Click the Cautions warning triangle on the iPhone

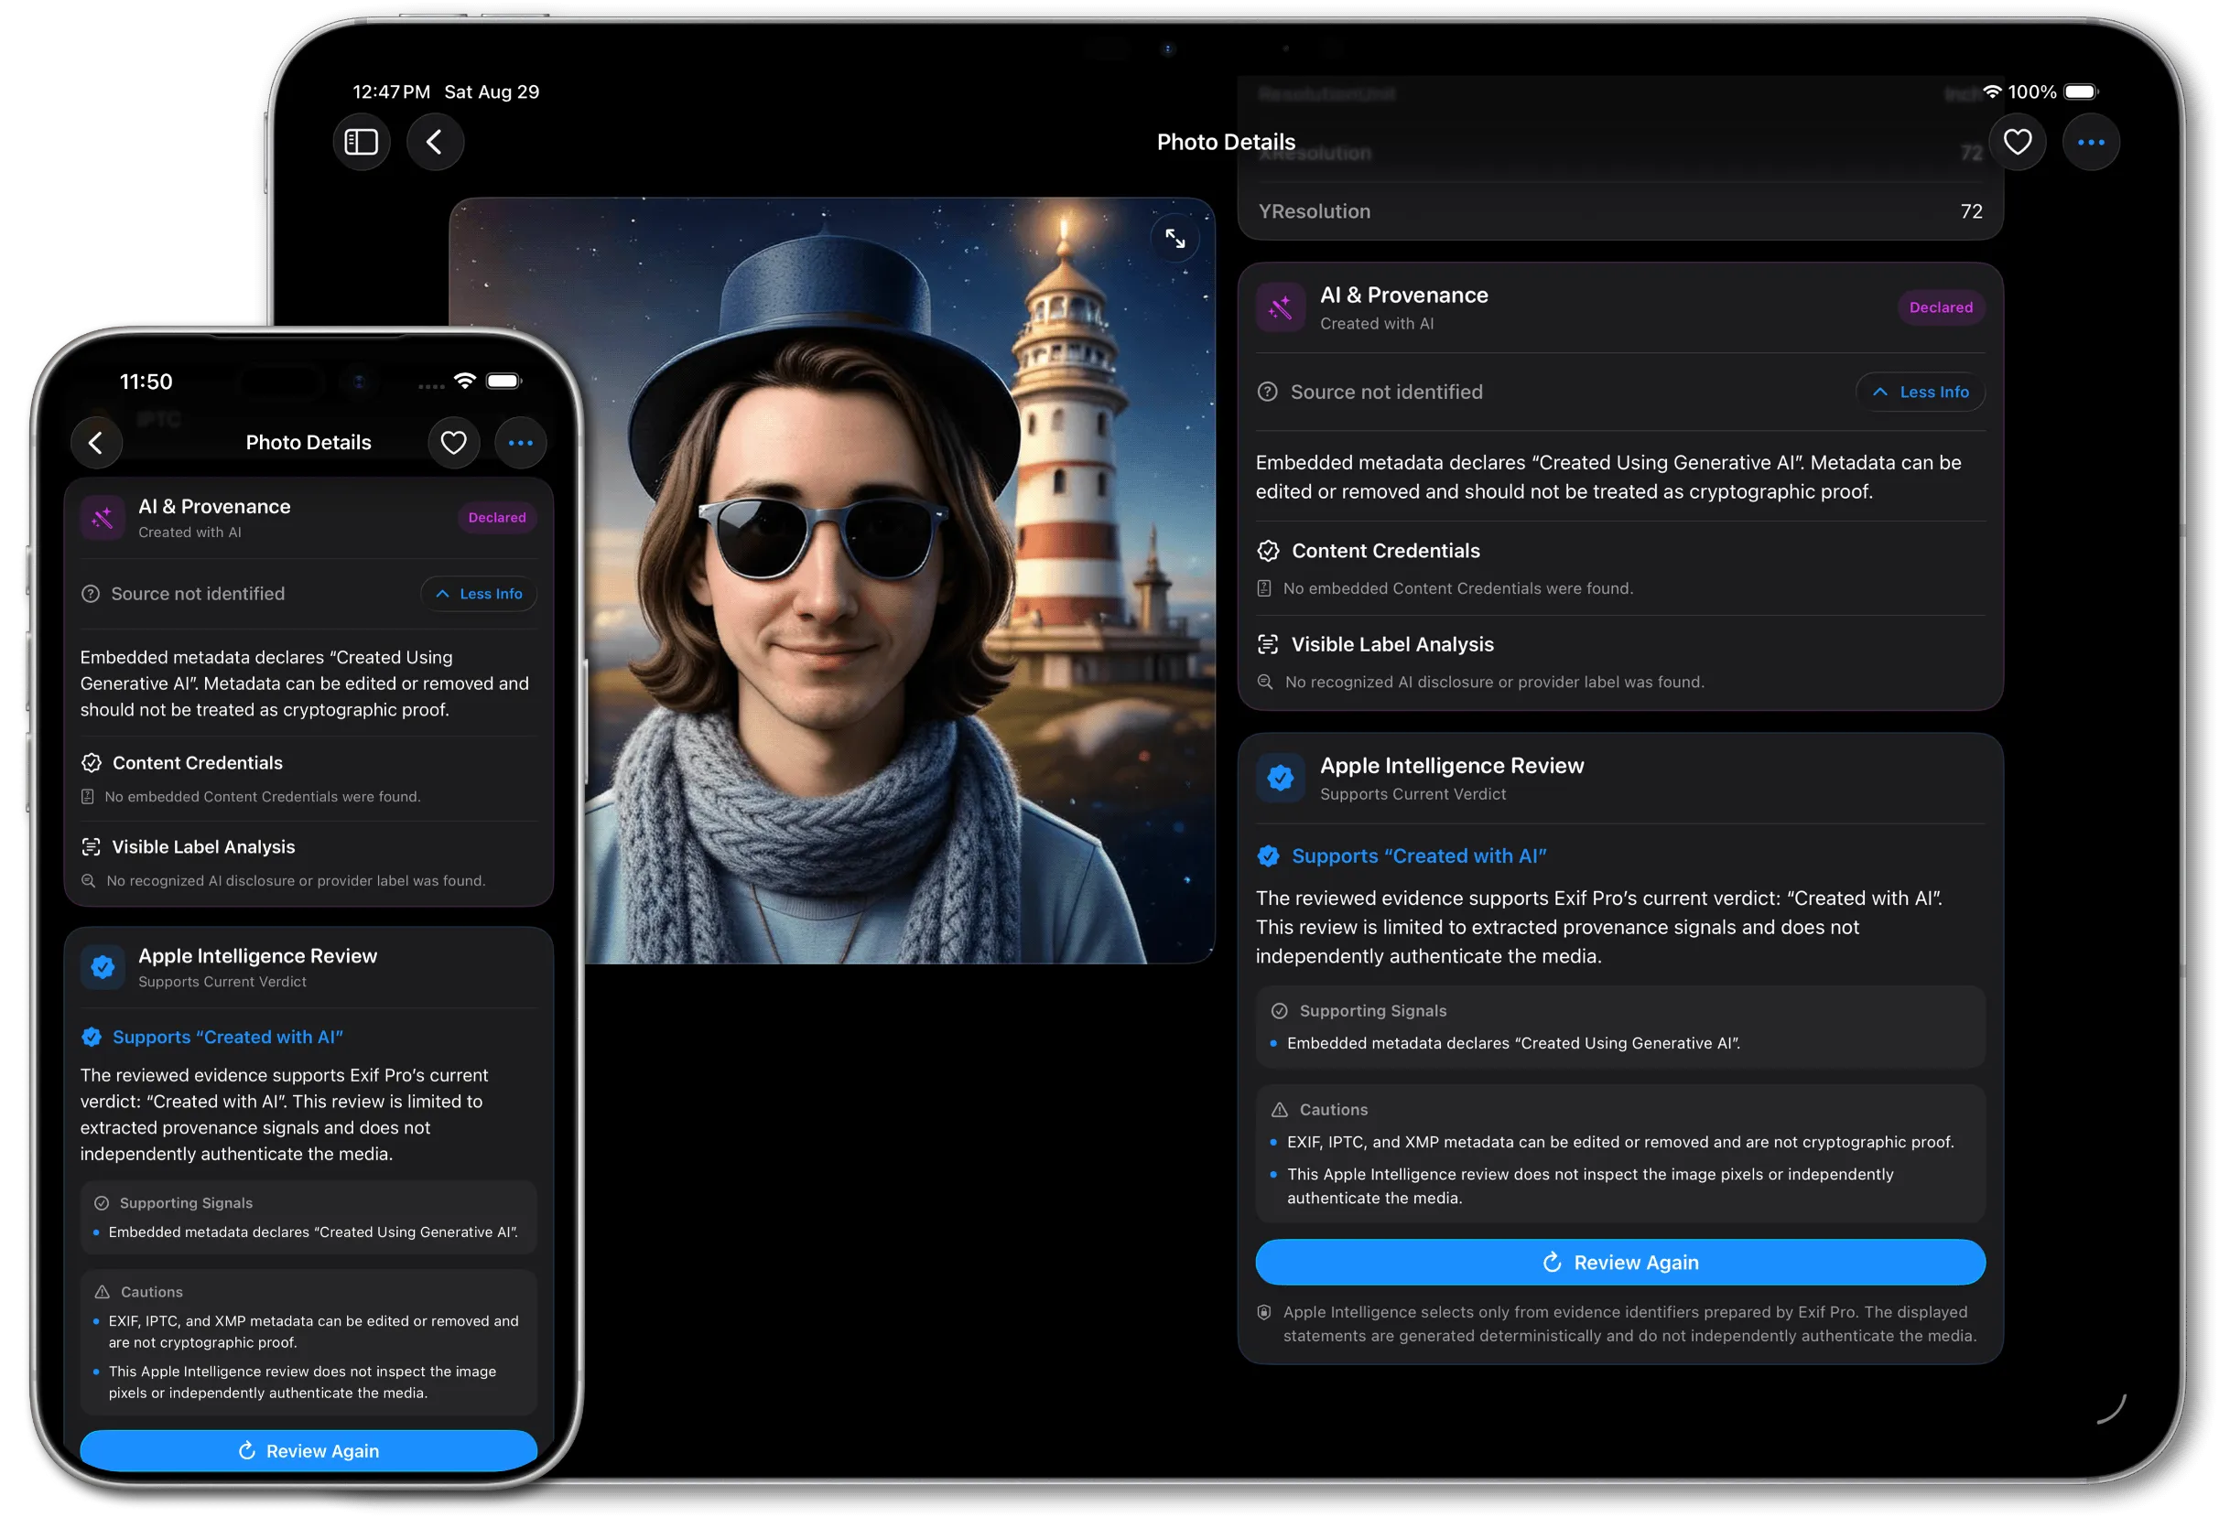click(x=103, y=1291)
